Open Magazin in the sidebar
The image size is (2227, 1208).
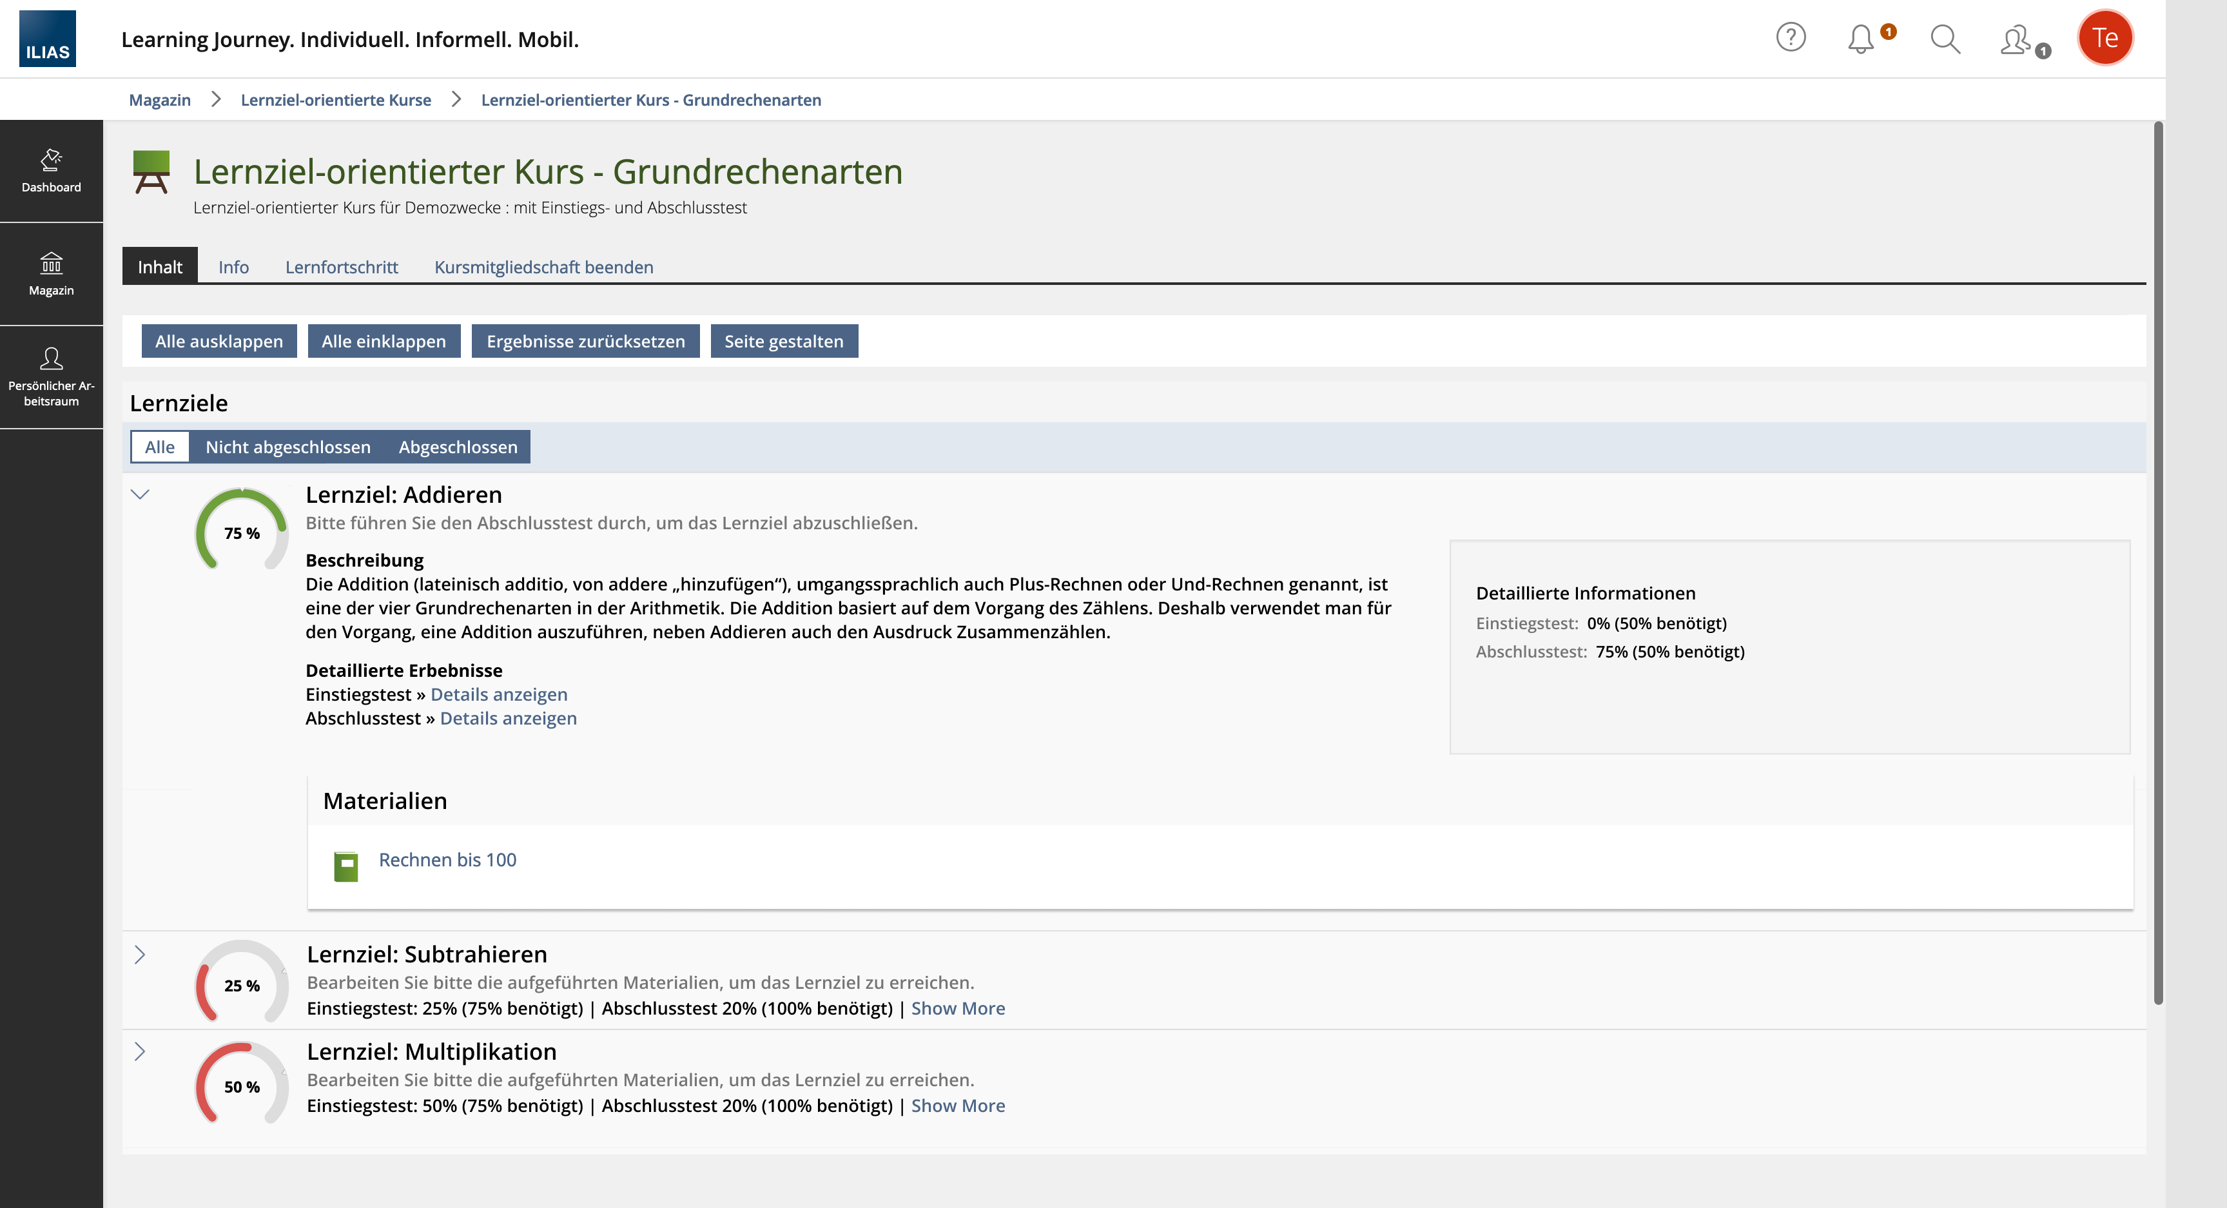tap(51, 273)
